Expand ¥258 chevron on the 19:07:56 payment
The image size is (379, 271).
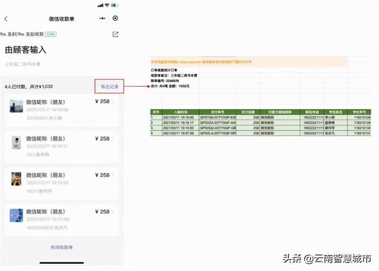click(113, 212)
